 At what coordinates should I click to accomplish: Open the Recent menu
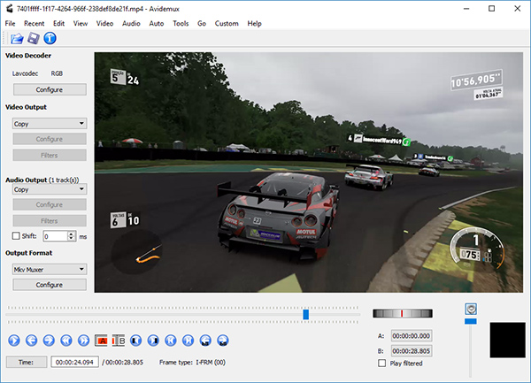coord(35,23)
